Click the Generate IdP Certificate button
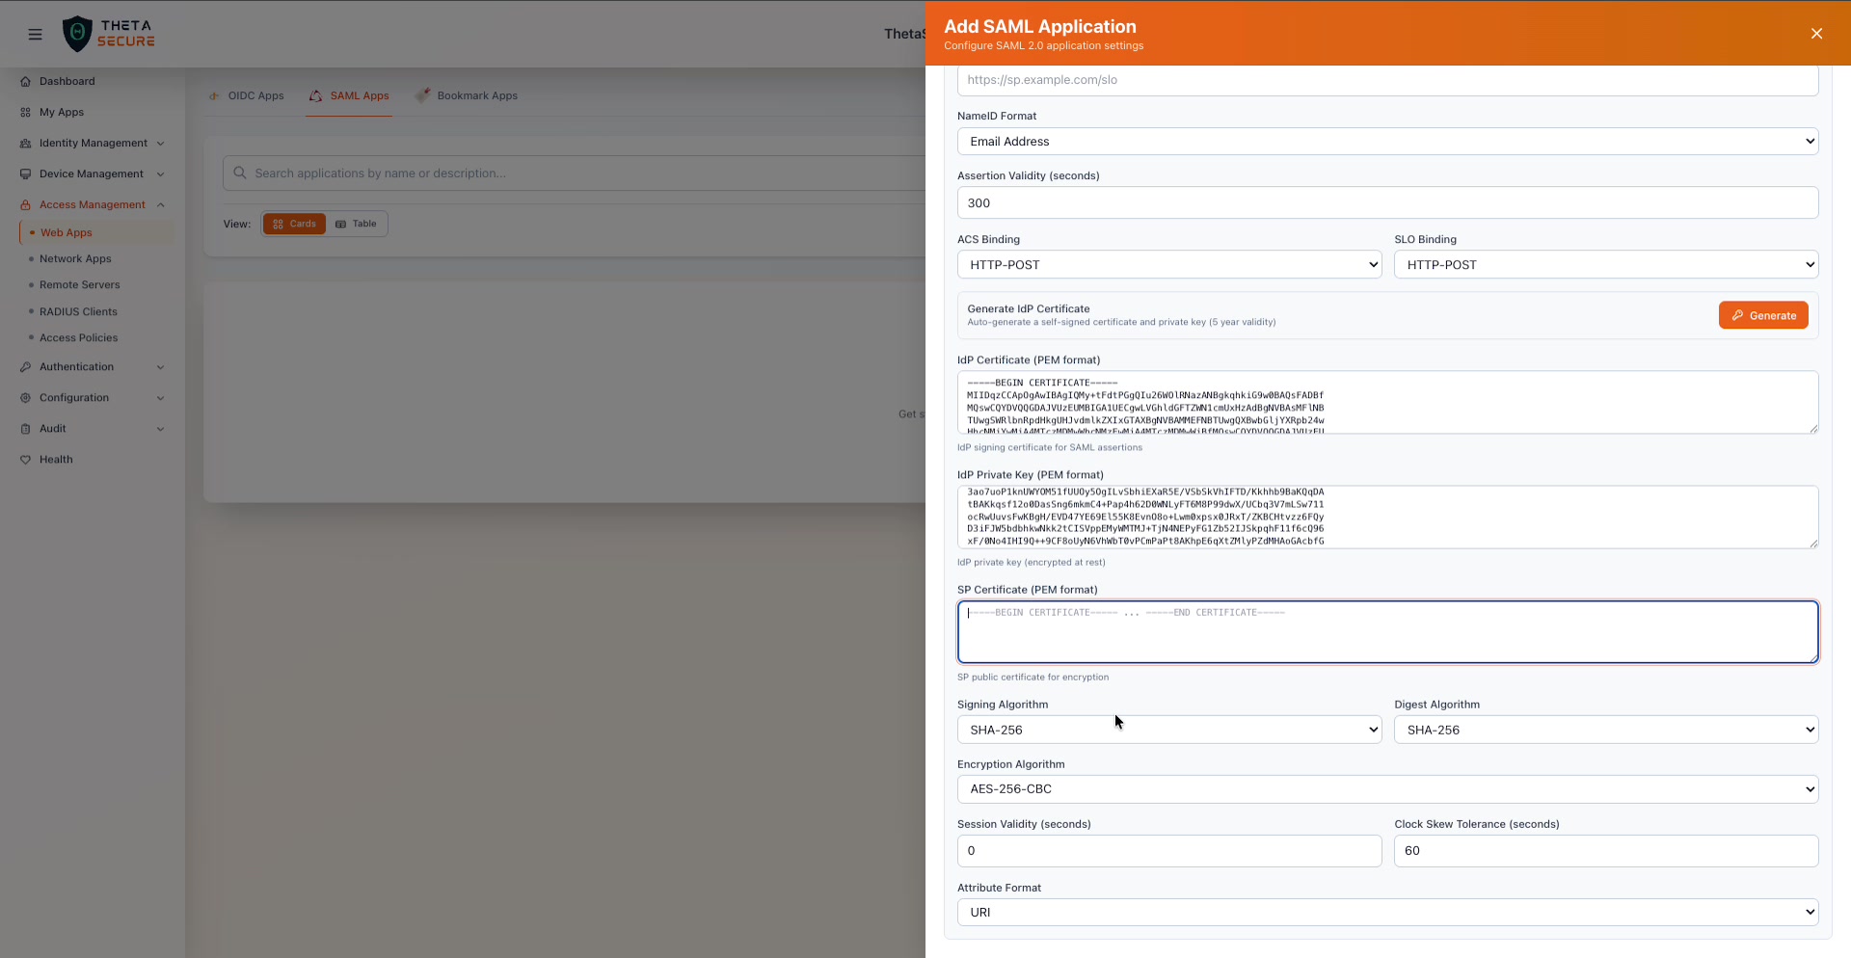Screen dimensions: 1851x958 click(x=1762, y=315)
